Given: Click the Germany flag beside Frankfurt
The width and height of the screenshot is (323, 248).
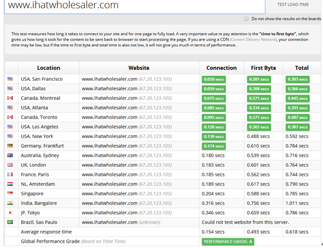Looking at the screenshot, I should pos(10,145).
